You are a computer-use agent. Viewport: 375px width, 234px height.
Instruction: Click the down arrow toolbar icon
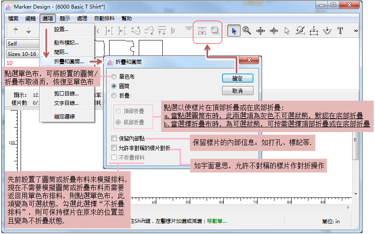[29, 31]
